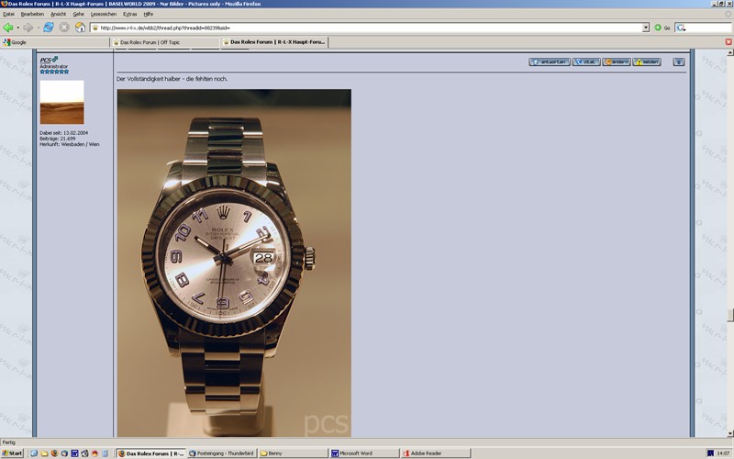Go to the Home page icon
This screenshot has width=734, height=459.
[x=80, y=28]
